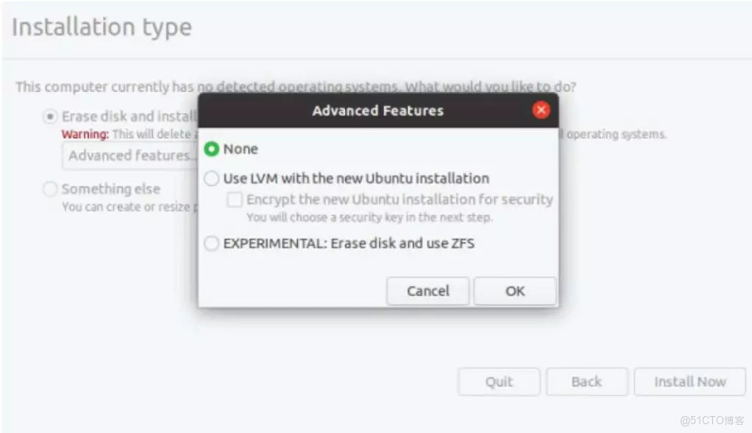The height and width of the screenshot is (433, 752).
Task: Click the red Warning text
Action: click(85, 135)
